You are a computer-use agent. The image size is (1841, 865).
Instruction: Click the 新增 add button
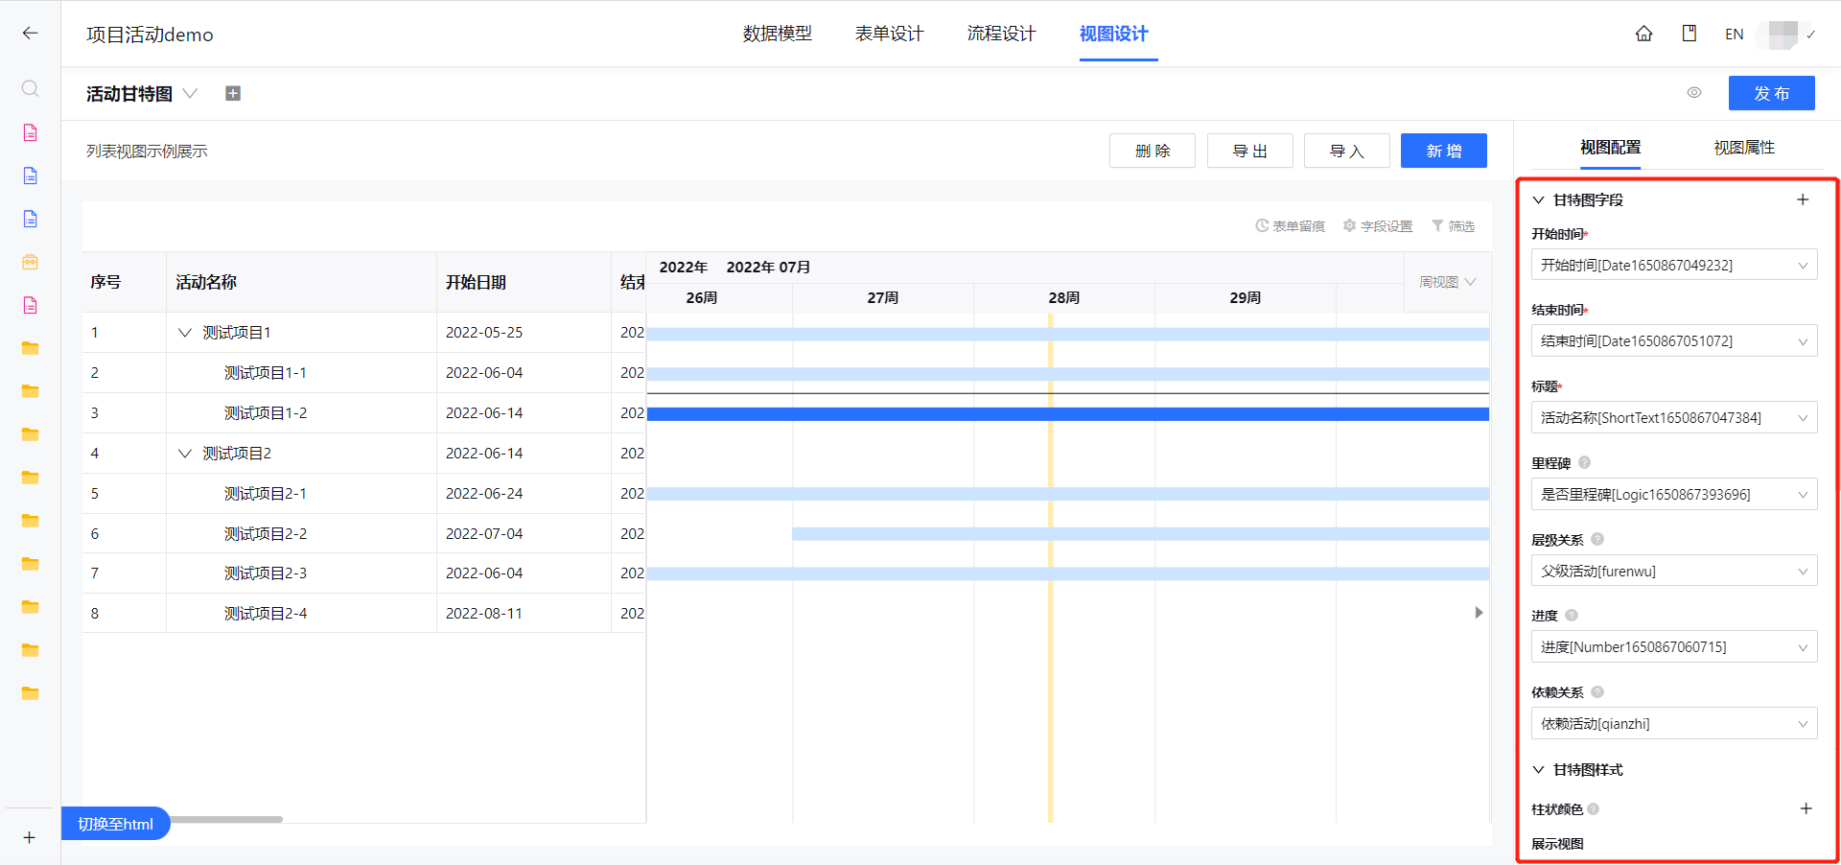pyautogui.click(x=1444, y=151)
